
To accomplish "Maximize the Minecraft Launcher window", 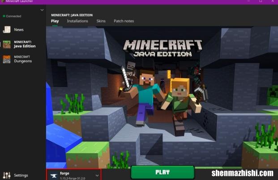I will pos(261,1).
